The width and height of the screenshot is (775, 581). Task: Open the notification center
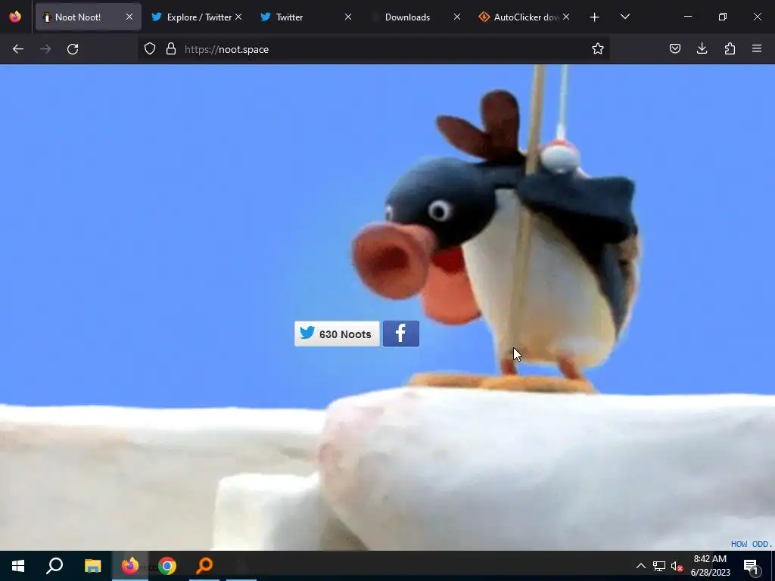[x=751, y=566]
